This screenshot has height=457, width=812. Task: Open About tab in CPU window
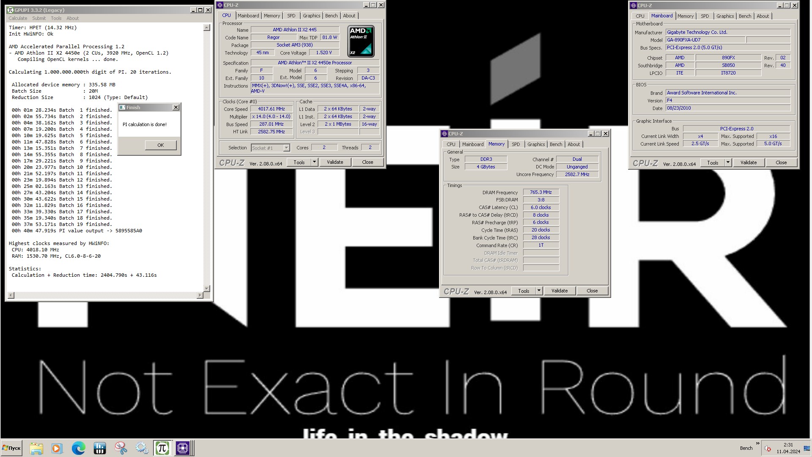coord(349,16)
